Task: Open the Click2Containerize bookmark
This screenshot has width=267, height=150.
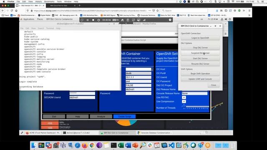Action: coord(27,15)
